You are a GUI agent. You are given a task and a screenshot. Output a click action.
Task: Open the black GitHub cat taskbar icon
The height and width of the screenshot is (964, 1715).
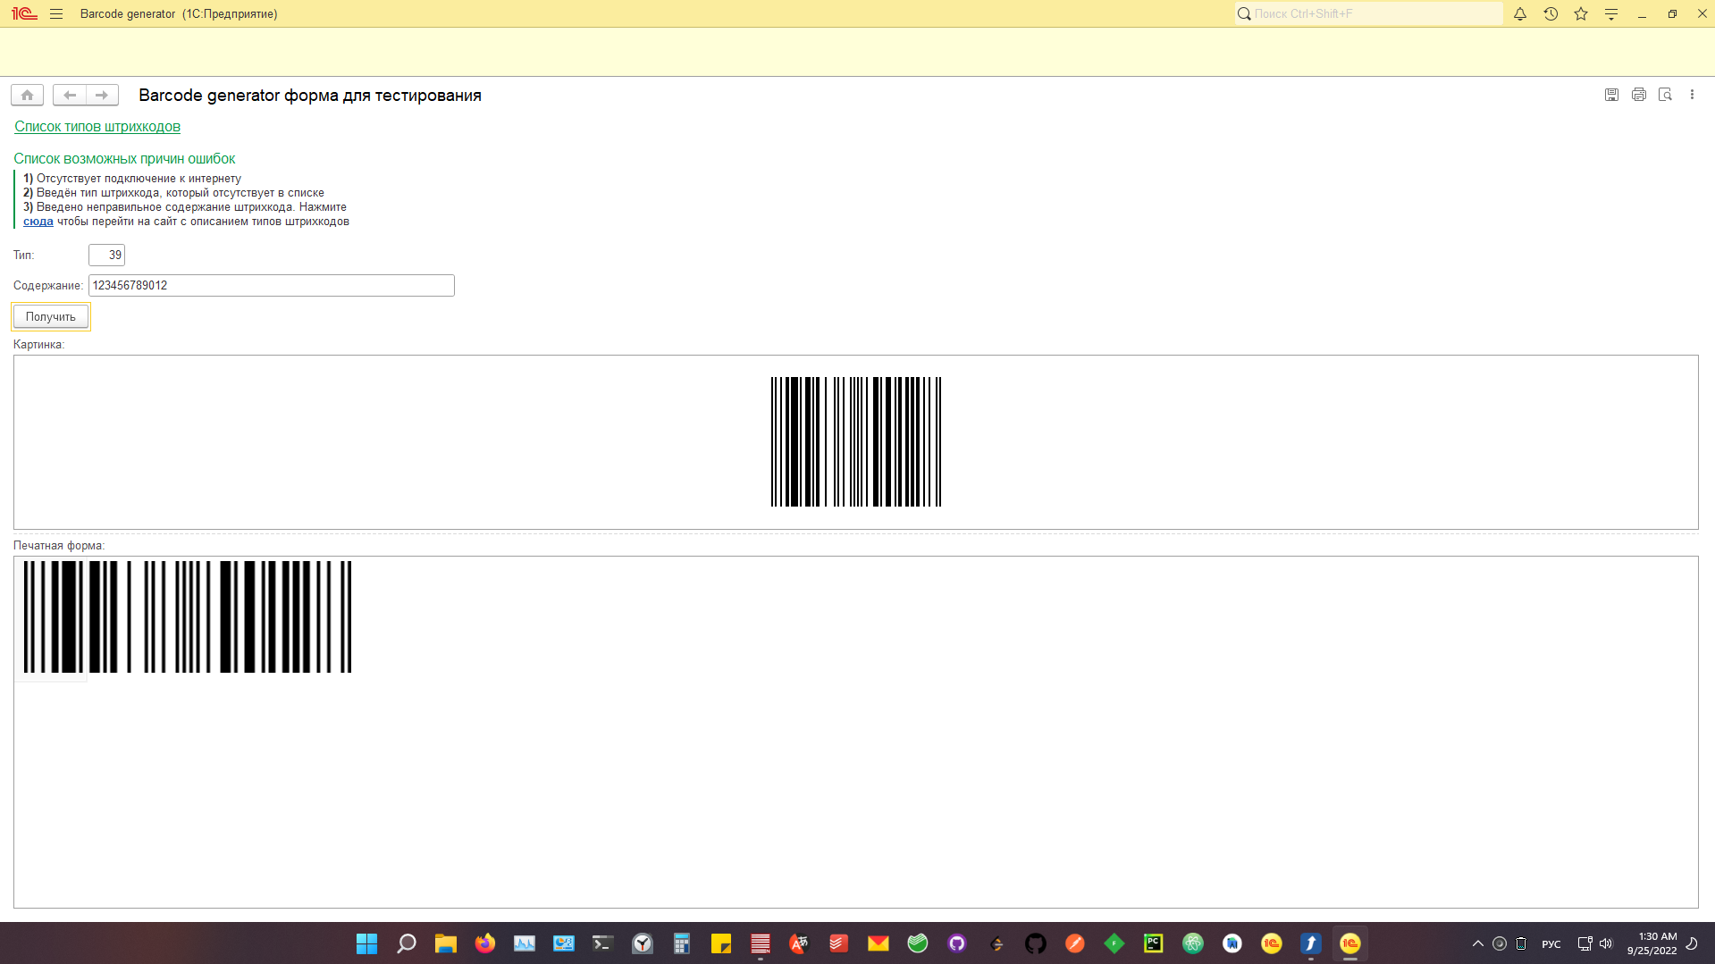tap(1036, 943)
